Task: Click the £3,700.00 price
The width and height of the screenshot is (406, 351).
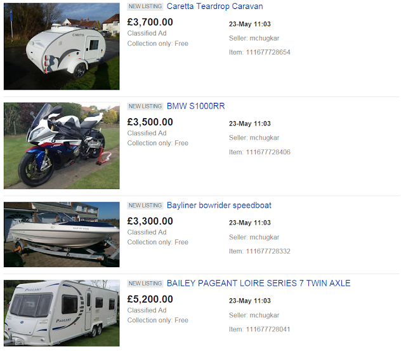Action: [150, 22]
